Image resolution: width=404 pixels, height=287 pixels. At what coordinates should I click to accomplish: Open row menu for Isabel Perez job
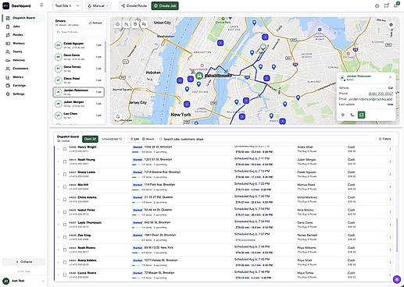pyautogui.click(x=390, y=212)
